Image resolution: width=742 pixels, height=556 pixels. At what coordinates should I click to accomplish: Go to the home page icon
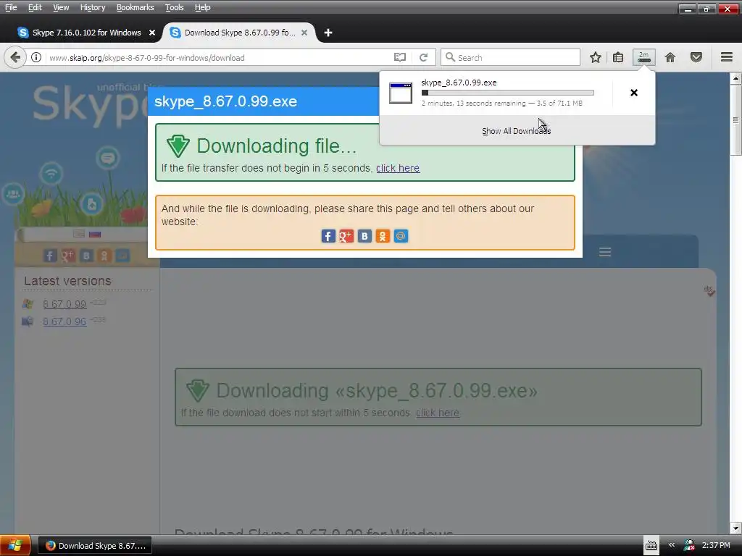(670, 58)
